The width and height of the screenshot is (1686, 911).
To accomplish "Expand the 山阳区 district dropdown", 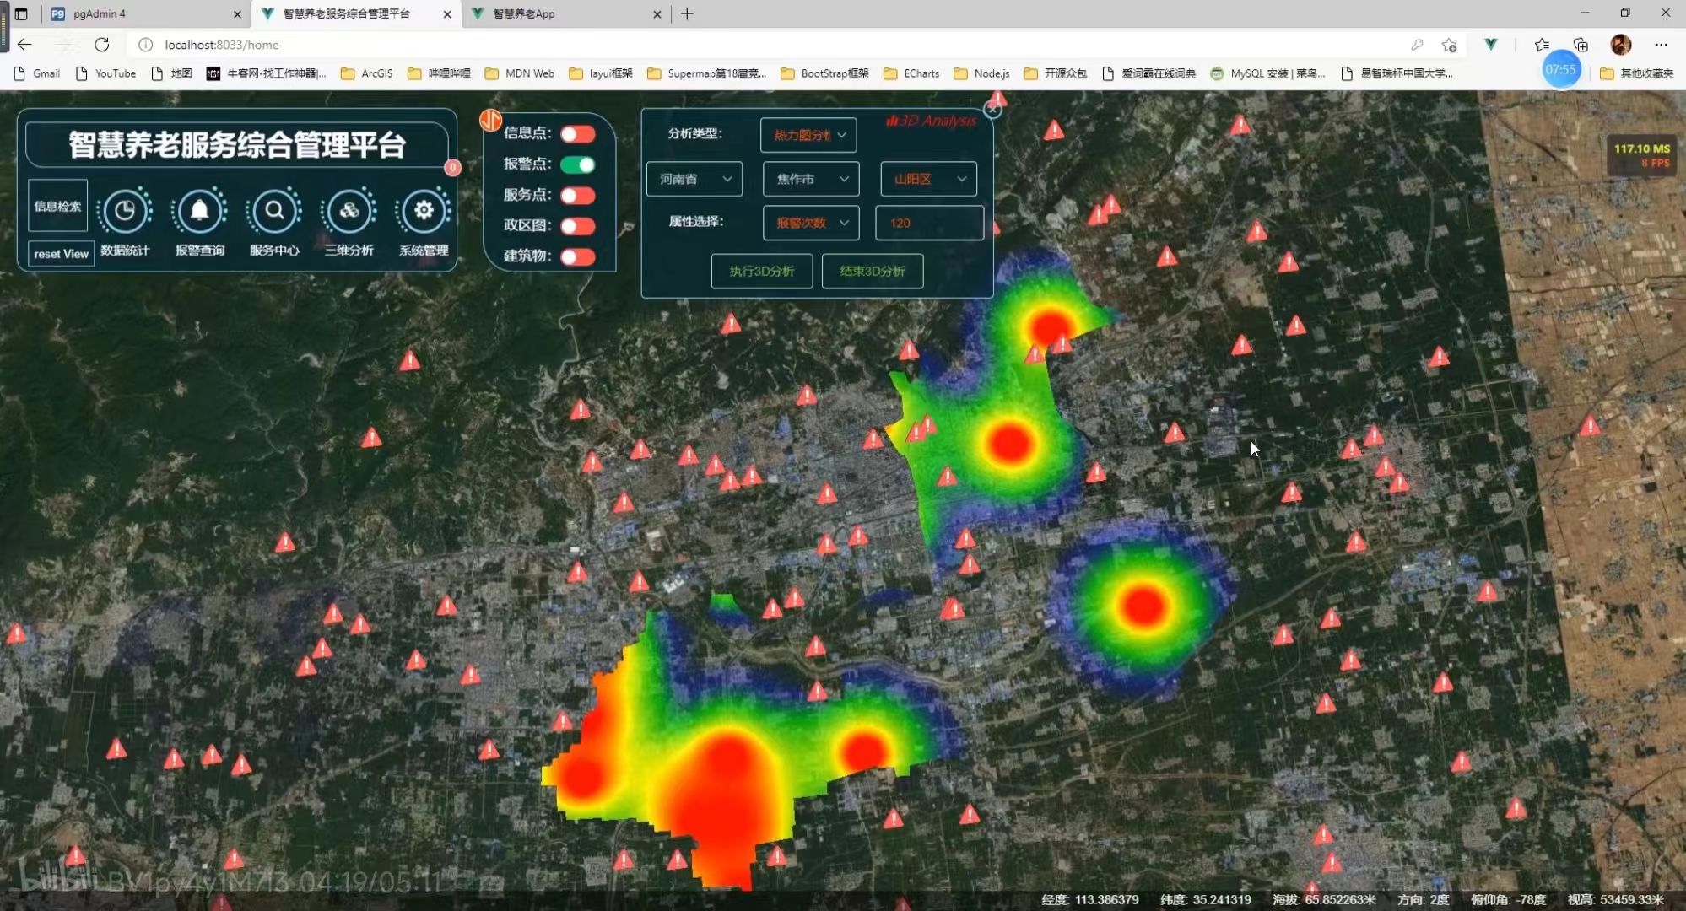I will (928, 179).
